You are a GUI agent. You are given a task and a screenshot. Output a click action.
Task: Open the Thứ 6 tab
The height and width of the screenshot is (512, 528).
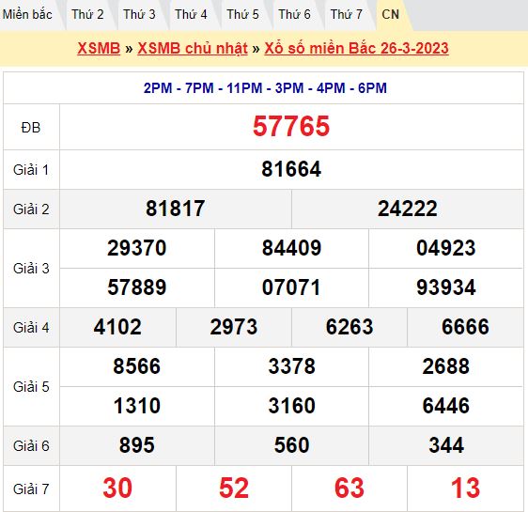tap(294, 15)
